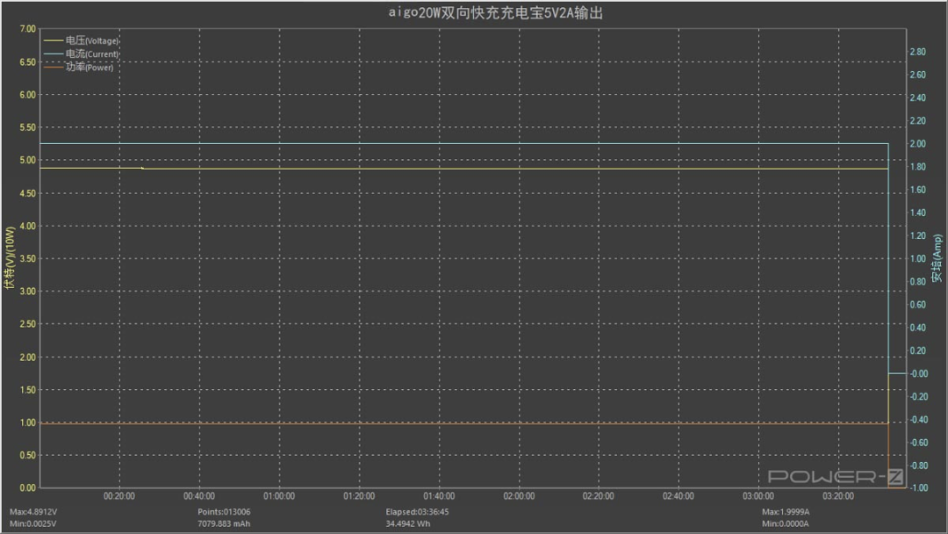Click the 7079.883 mAh capacity value
Screen dimensions: 948x534
[x=224, y=523]
